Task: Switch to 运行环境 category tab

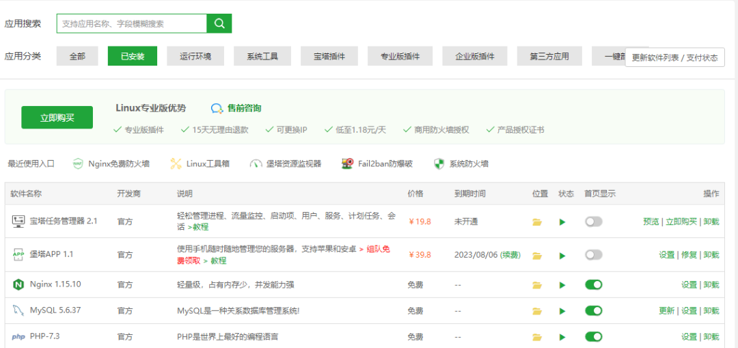Action: [195, 56]
